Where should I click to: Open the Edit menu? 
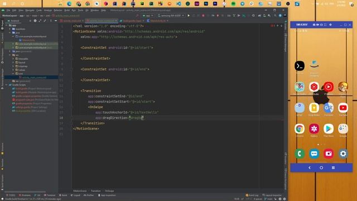pyautogui.click(x=15, y=10)
